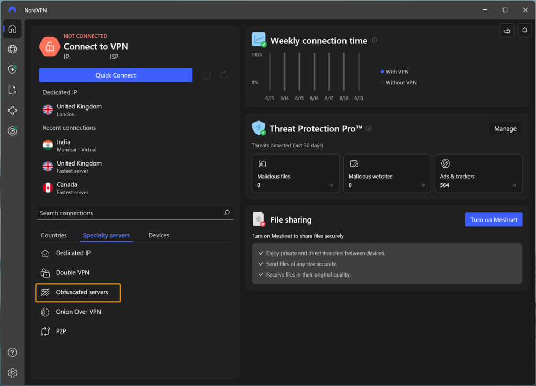Viewport: 536px width, 386px height.
Task: Click the Quick Connect button
Action: click(116, 75)
